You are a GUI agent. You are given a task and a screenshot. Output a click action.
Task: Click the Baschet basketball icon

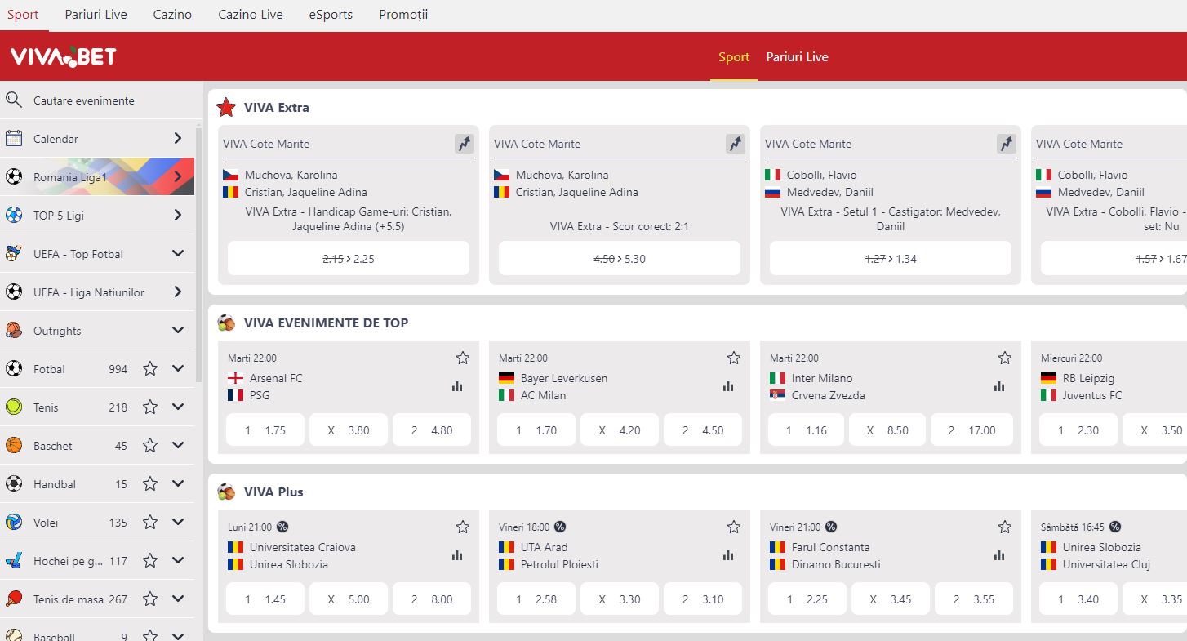click(13, 446)
